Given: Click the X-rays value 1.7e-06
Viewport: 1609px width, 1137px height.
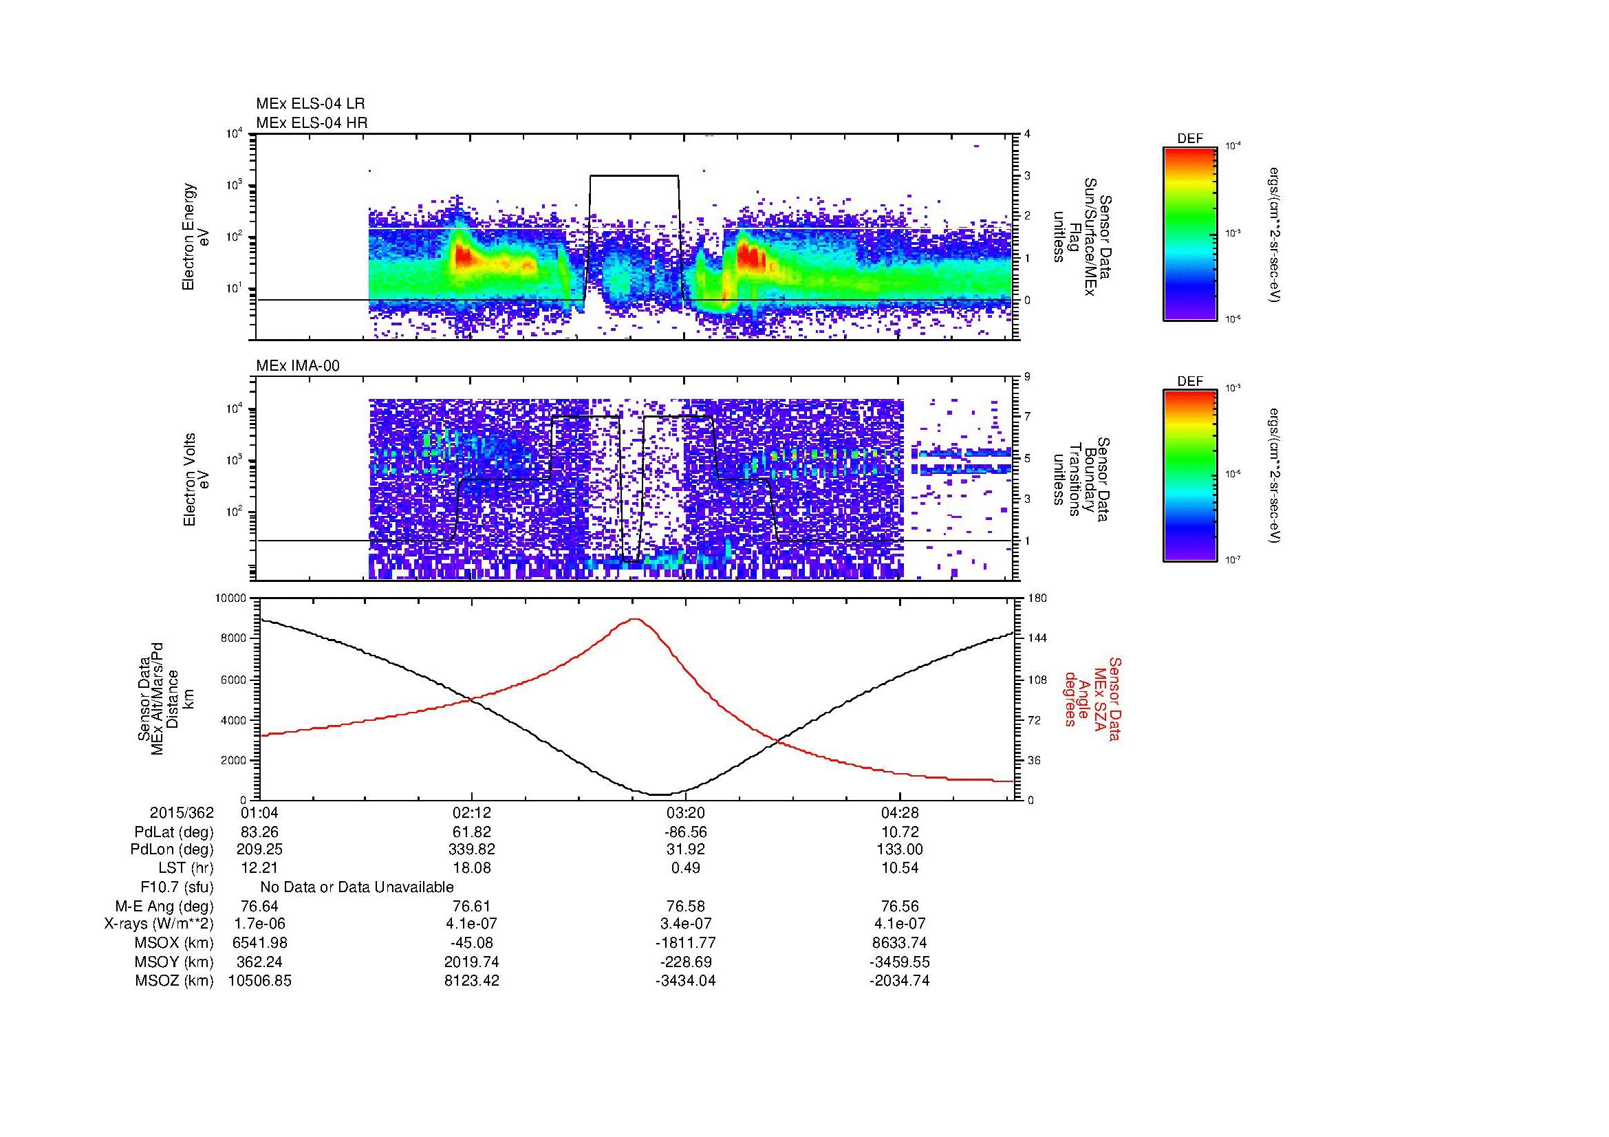Looking at the screenshot, I should click(x=260, y=924).
